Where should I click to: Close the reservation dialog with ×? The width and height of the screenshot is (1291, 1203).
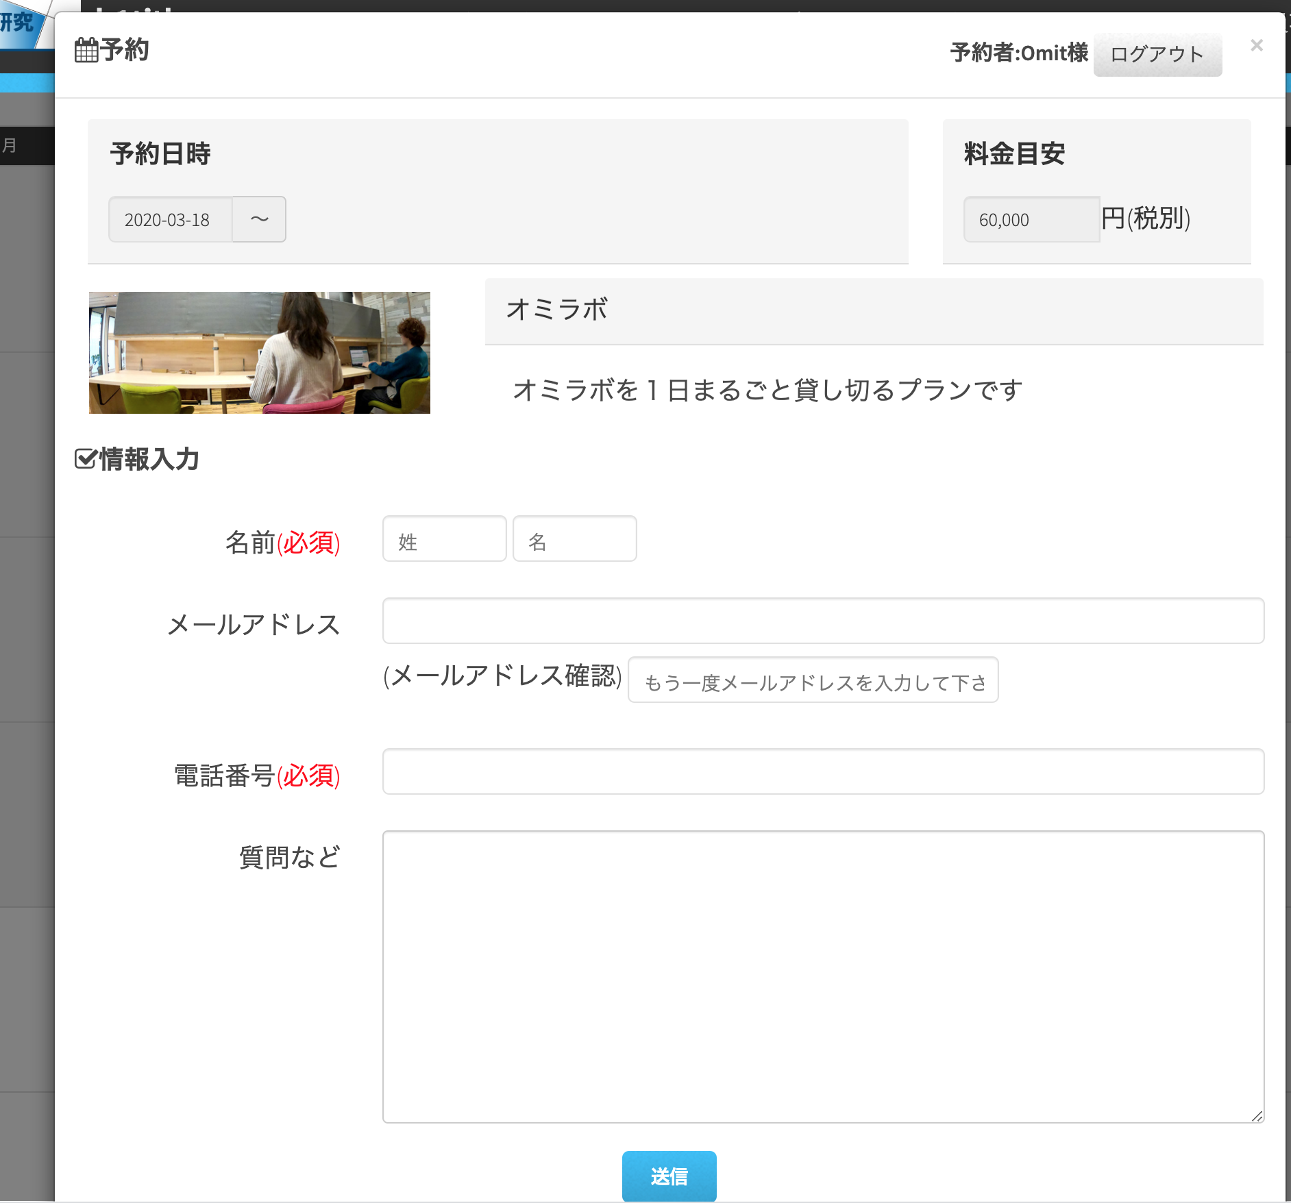(x=1256, y=46)
